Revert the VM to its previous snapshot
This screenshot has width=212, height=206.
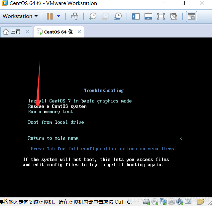(x=105, y=16)
